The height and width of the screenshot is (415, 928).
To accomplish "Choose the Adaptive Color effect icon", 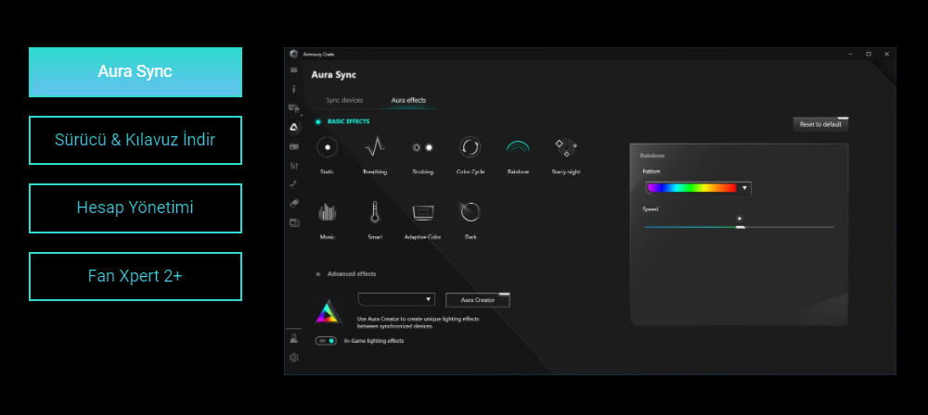I will tap(422, 212).
